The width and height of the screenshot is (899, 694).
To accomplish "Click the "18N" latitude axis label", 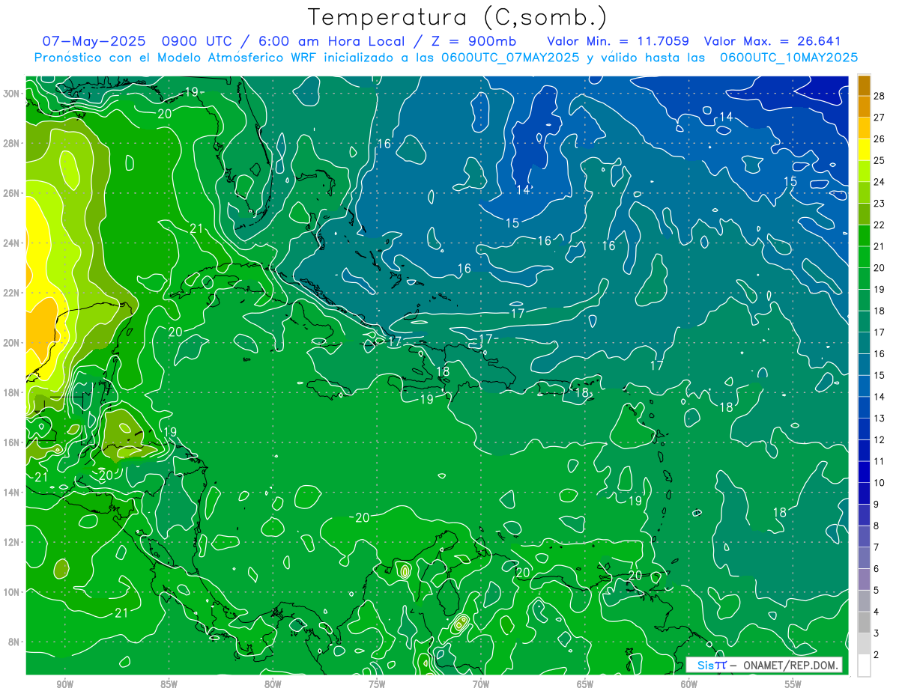I will pos(13,392).
